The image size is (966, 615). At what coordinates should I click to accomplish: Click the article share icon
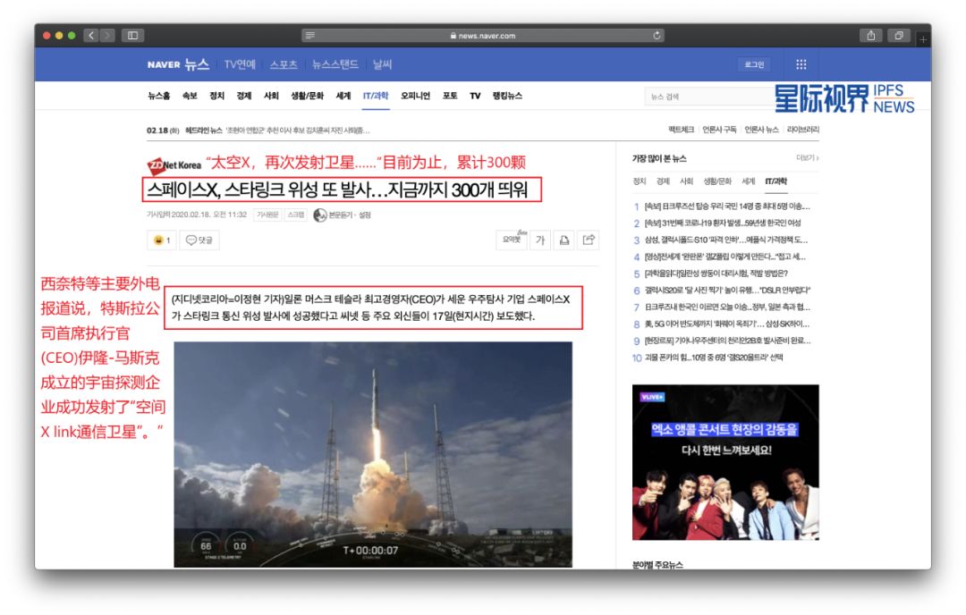589,240
